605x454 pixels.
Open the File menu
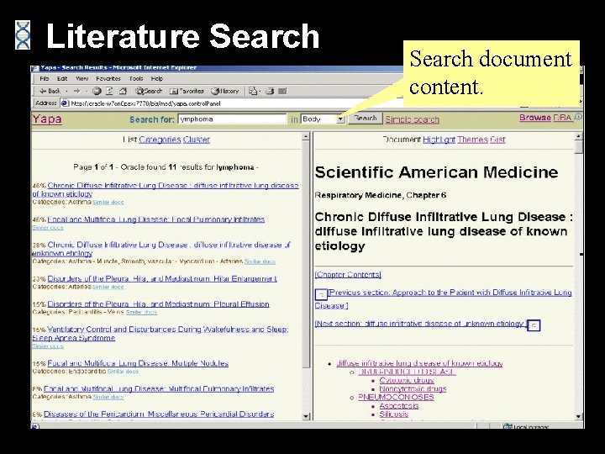click(x=44, y=78)
